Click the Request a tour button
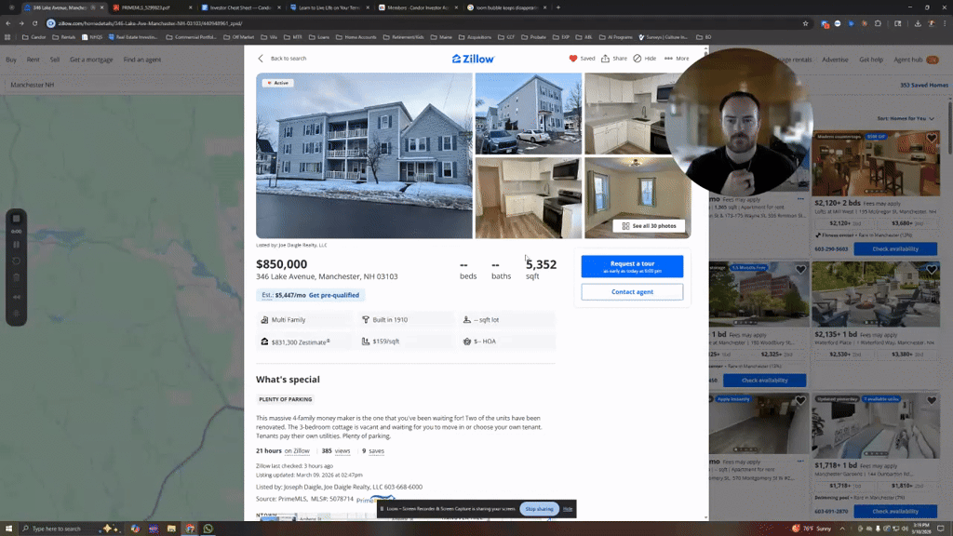The image size is (953, 536). point(632,267)
